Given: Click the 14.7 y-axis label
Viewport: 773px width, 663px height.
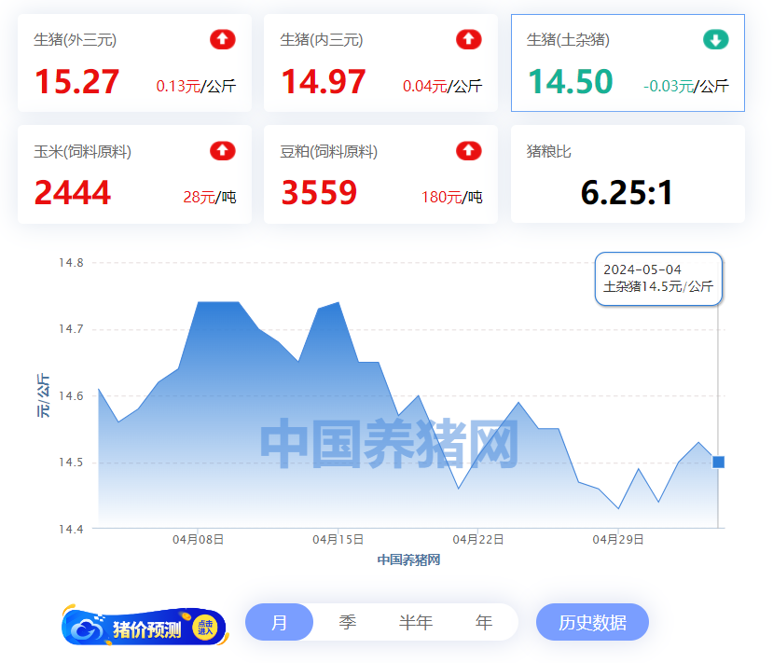Looking at the screenshot, I should click(71, 329).
